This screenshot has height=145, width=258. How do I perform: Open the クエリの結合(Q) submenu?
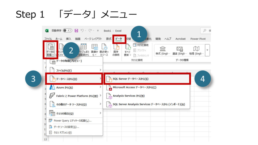pos(75,114)
